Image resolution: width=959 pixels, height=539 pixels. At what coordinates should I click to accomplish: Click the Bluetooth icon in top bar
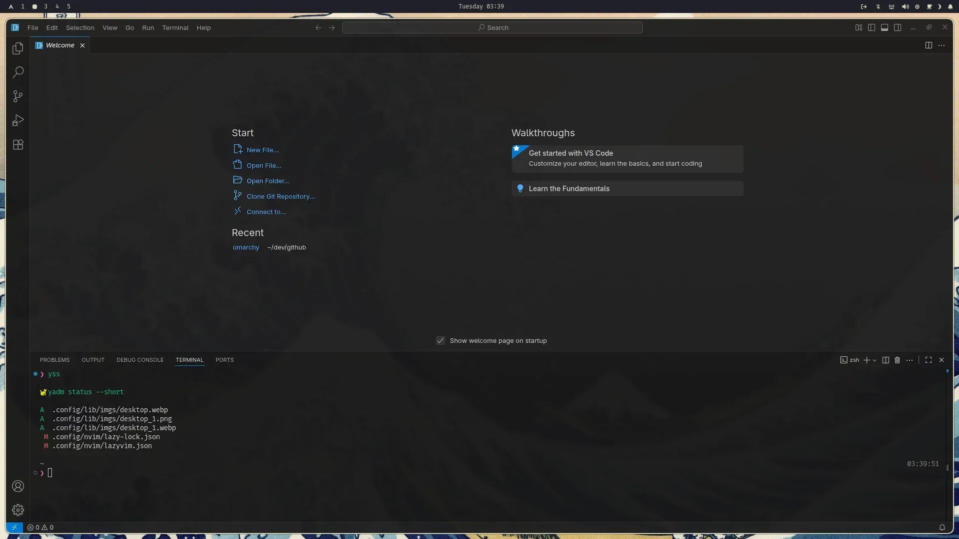pos(878,6)
